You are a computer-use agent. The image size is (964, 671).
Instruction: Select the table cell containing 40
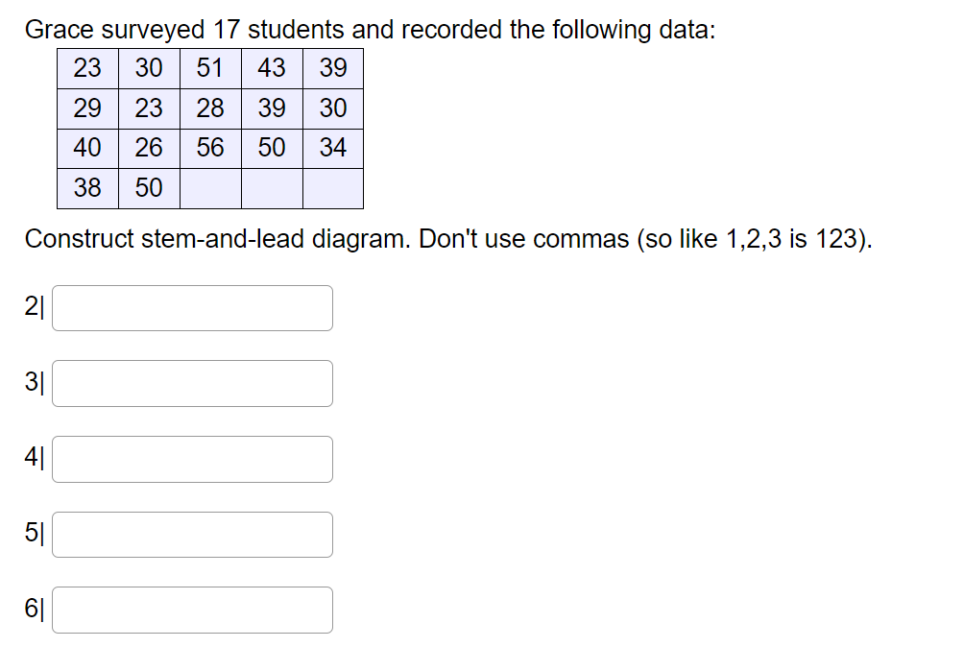(x=87, y=148)
